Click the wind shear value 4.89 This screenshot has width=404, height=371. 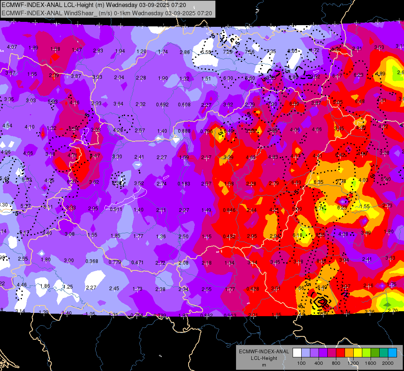(x=380, y=74)
